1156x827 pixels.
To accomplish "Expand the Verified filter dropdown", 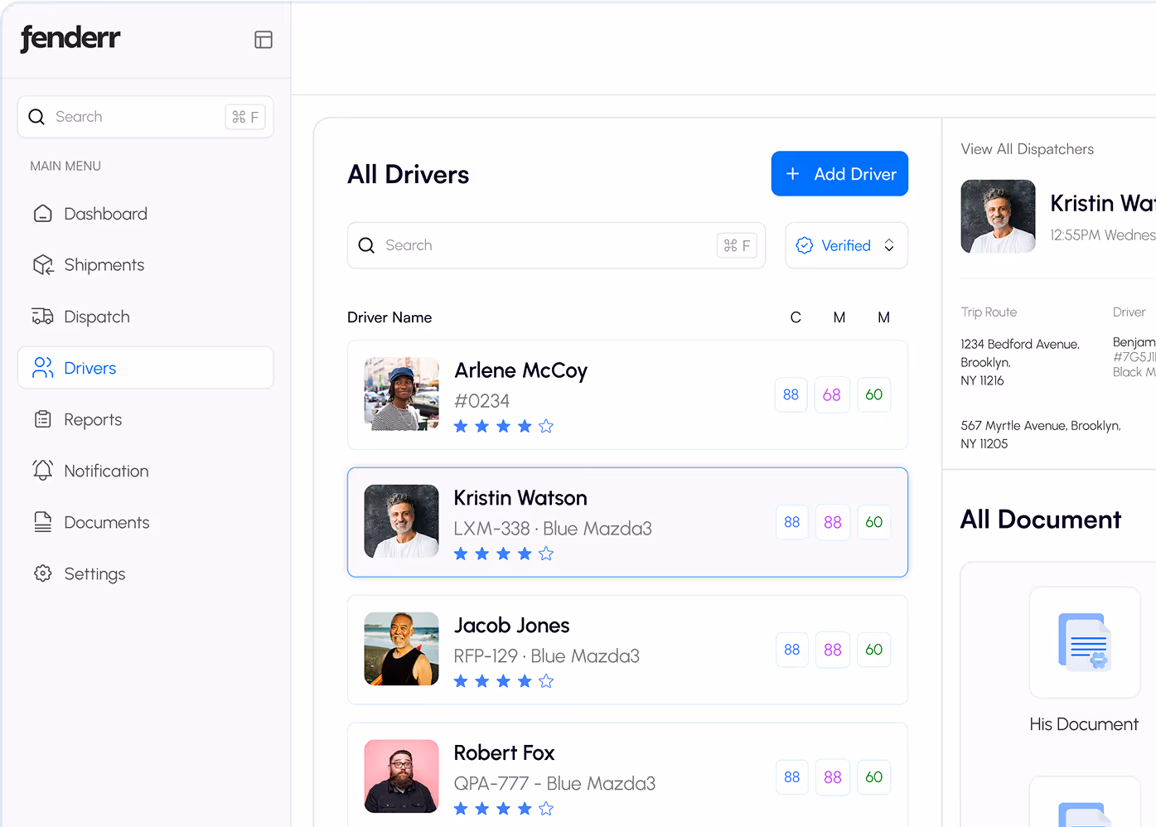I will pos(847,245).
